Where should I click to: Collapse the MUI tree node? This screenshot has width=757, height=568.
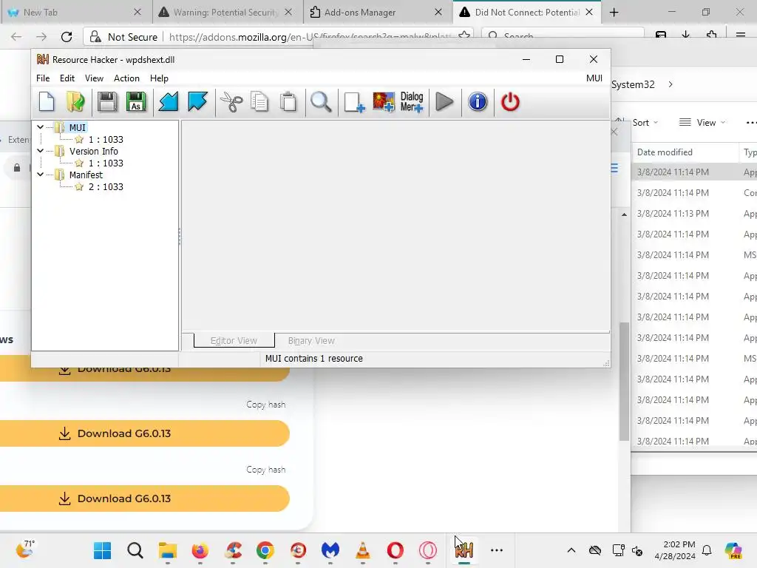click(41, 127)
